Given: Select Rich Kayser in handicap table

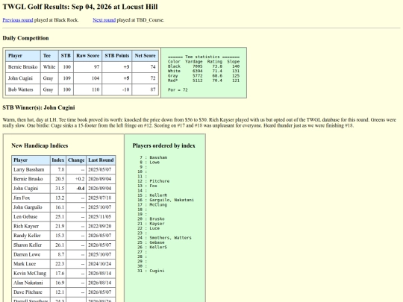Looking at the screenshot, I should (26, 226).
